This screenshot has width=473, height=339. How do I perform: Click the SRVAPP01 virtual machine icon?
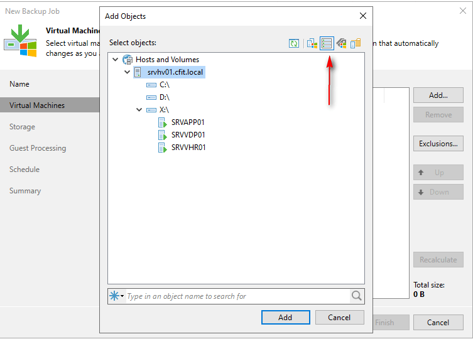162,122
